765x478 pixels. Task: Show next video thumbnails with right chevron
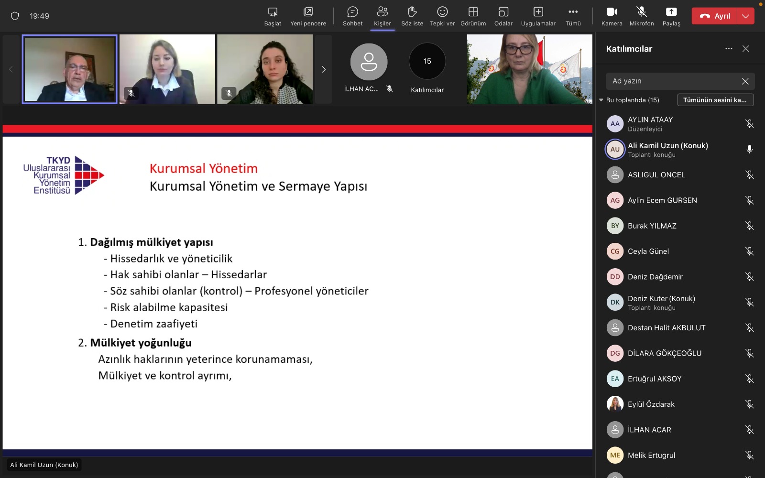(x=324, y=69)
